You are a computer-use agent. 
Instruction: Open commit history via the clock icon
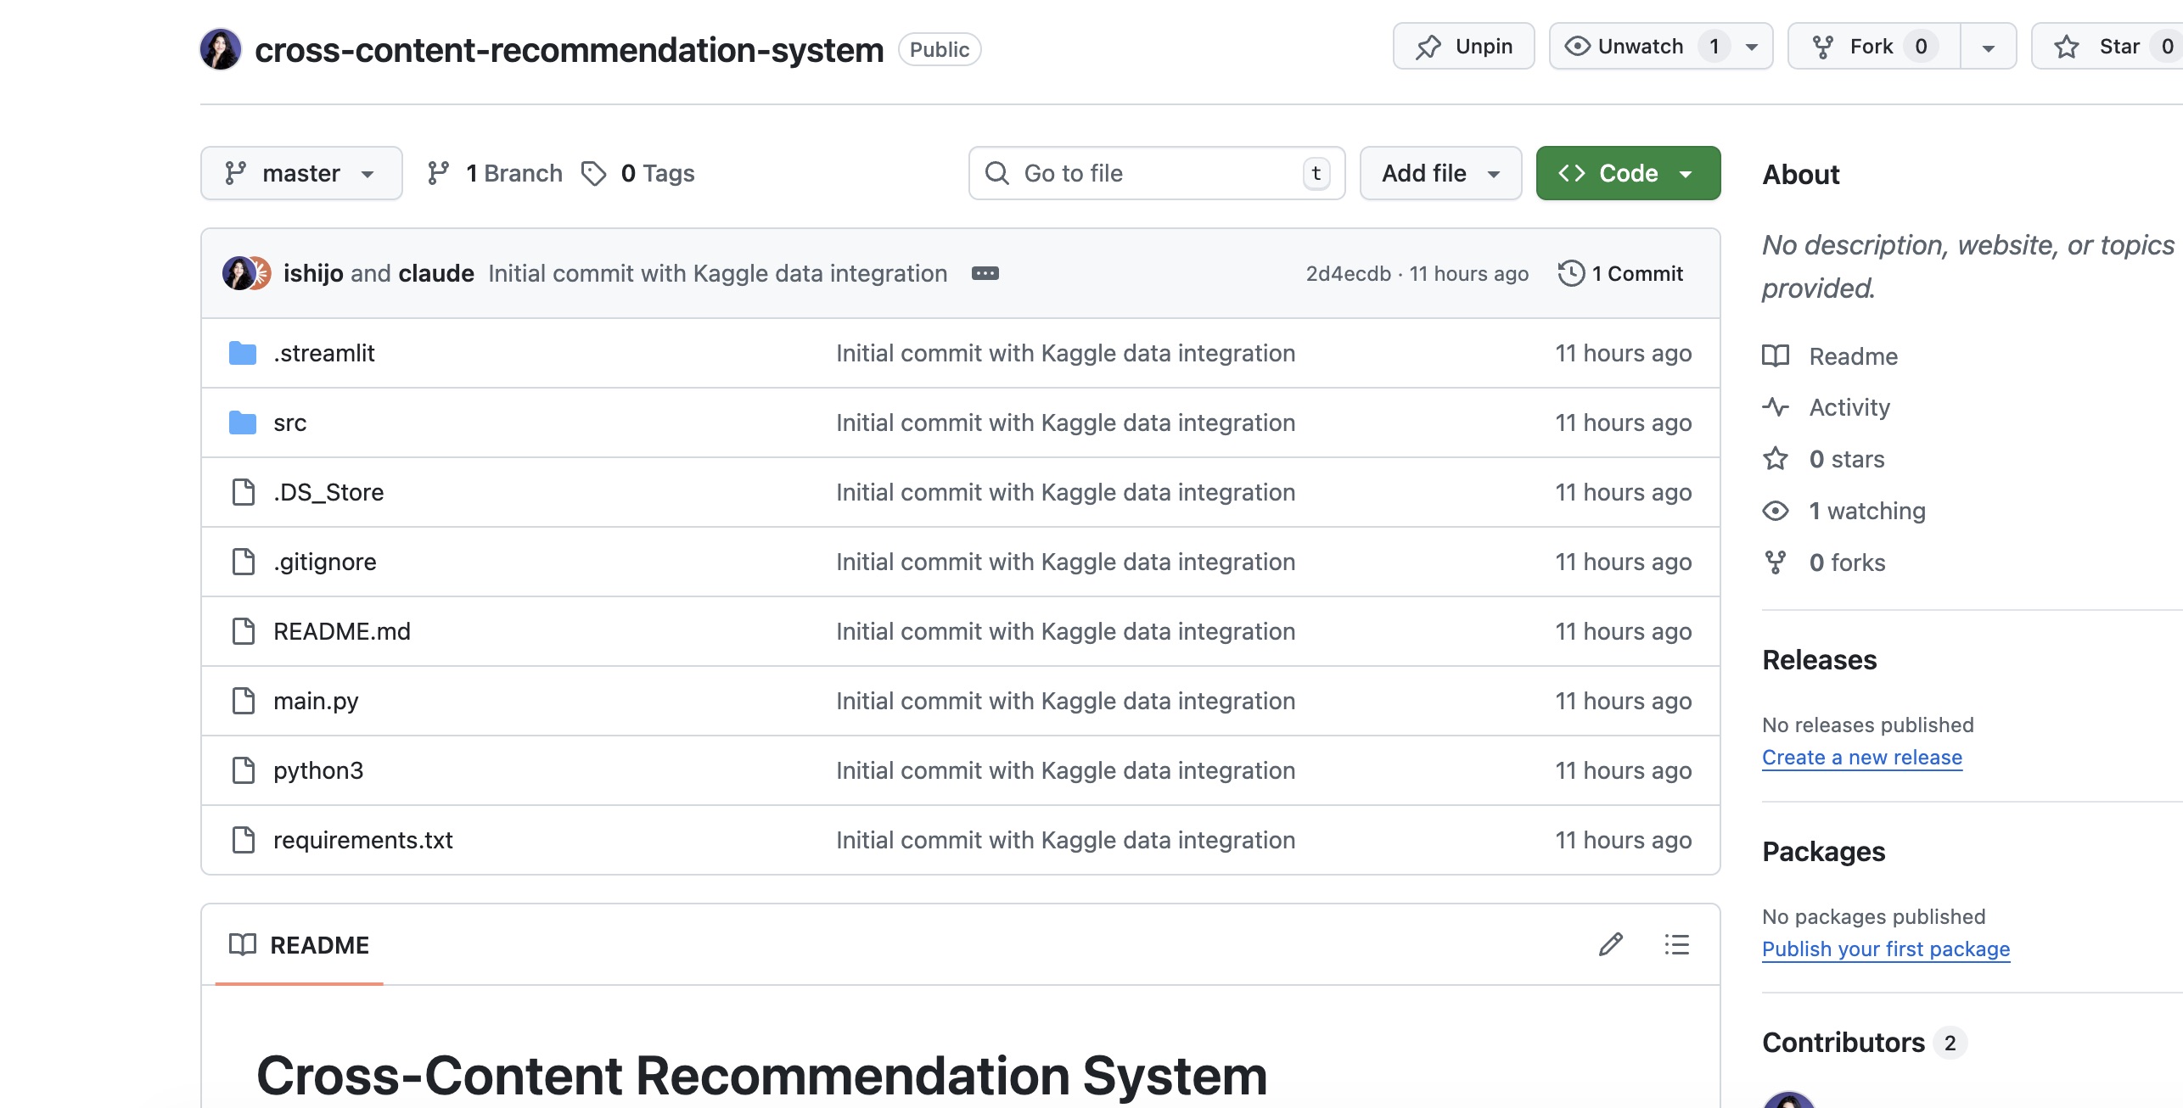click(1572, 273)
